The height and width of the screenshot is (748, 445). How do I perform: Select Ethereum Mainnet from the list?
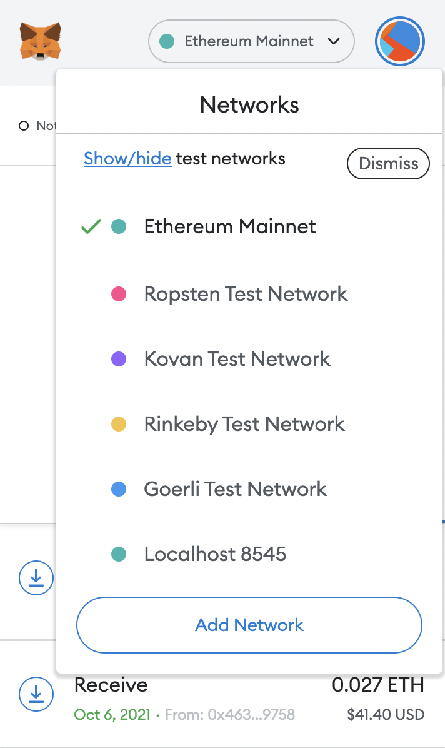(x=230, y=226)
